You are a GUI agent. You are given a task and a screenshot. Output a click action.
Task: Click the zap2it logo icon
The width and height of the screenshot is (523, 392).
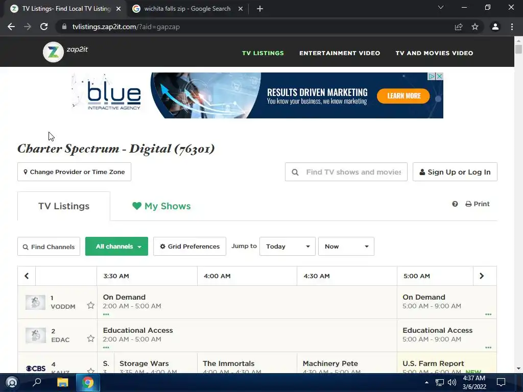pyautogui.click(x=53, y=52)
